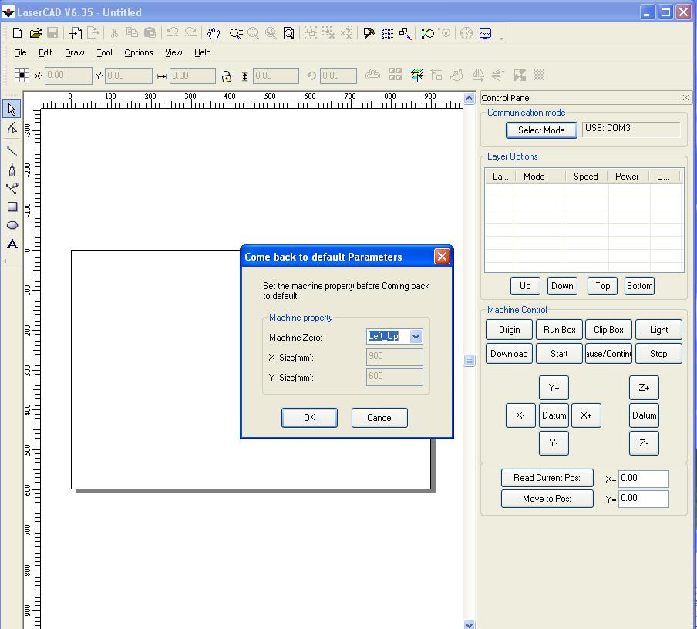Select the Rectangle drawing tool

12,207
